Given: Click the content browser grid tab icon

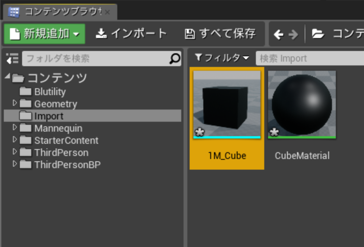Looking at the screenshot, I should point(14,12).
